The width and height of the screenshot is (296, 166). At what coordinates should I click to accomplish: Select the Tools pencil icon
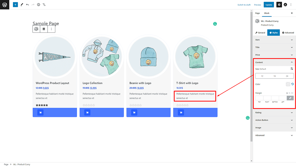(22, 5)
